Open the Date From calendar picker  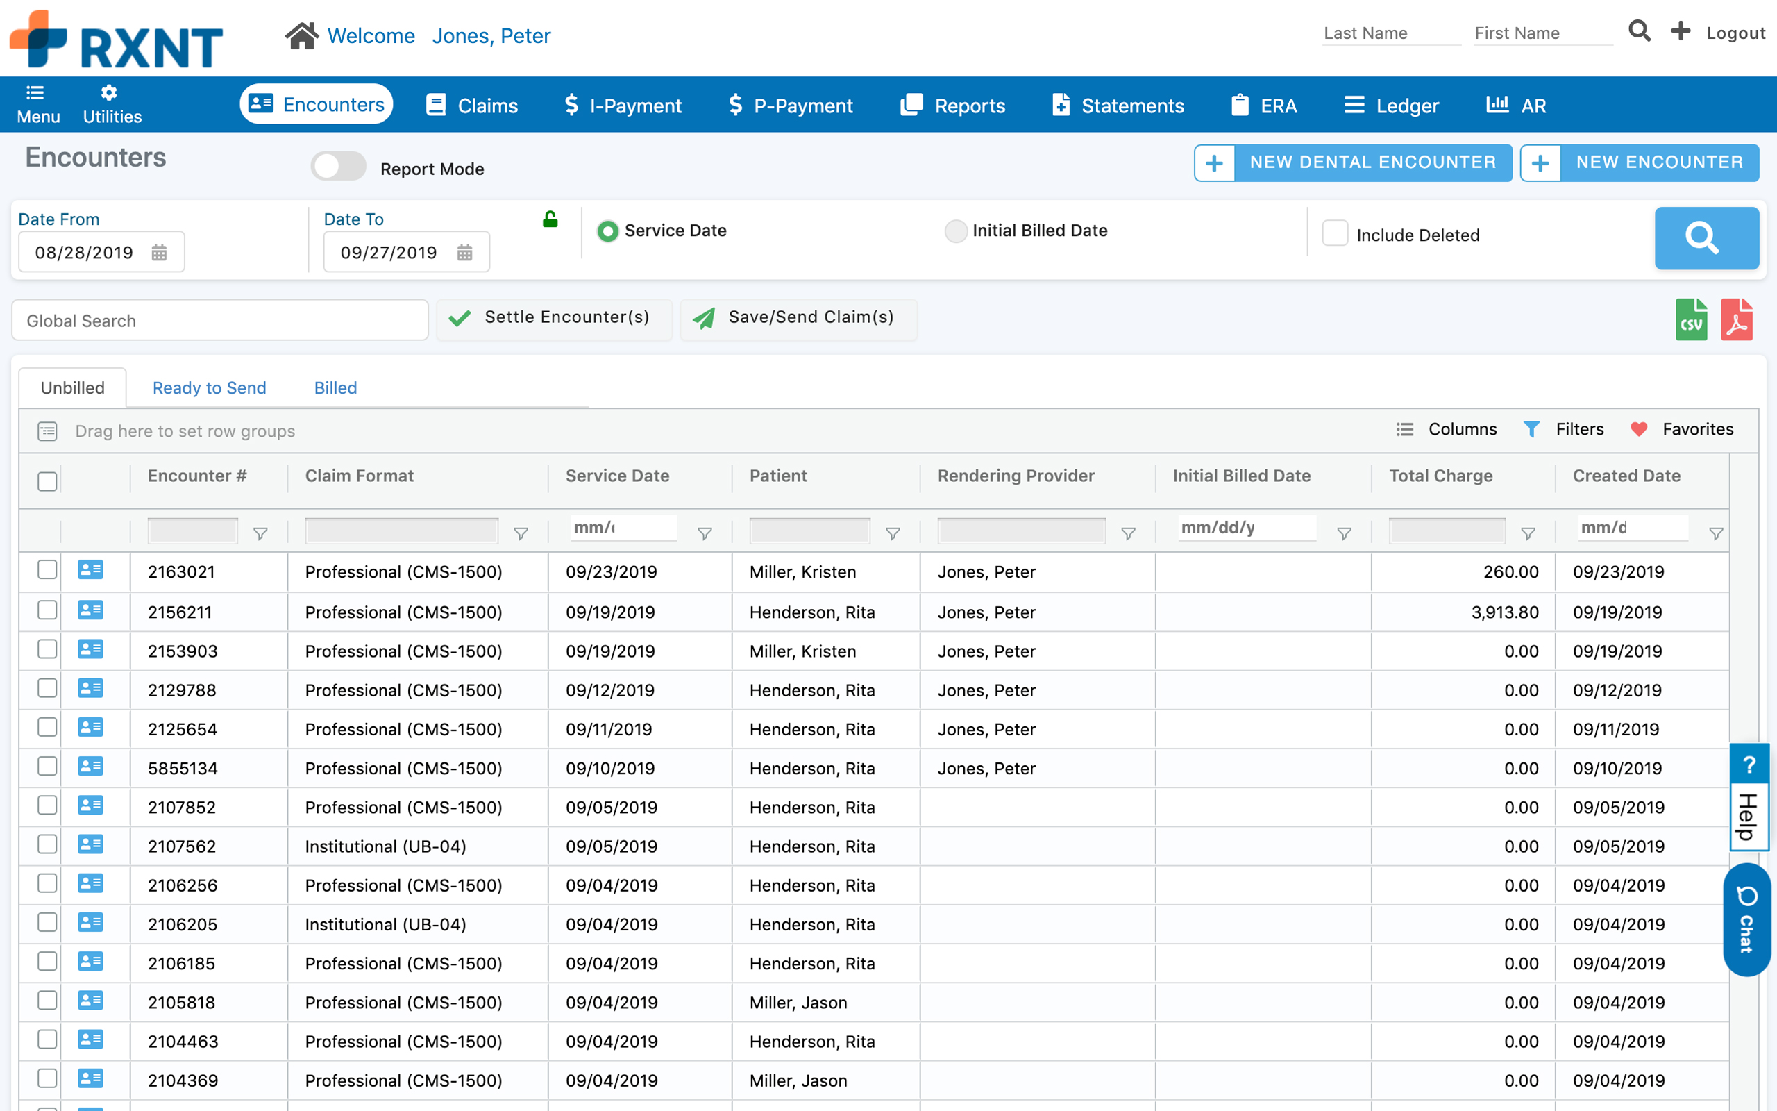tap(160, 253)
